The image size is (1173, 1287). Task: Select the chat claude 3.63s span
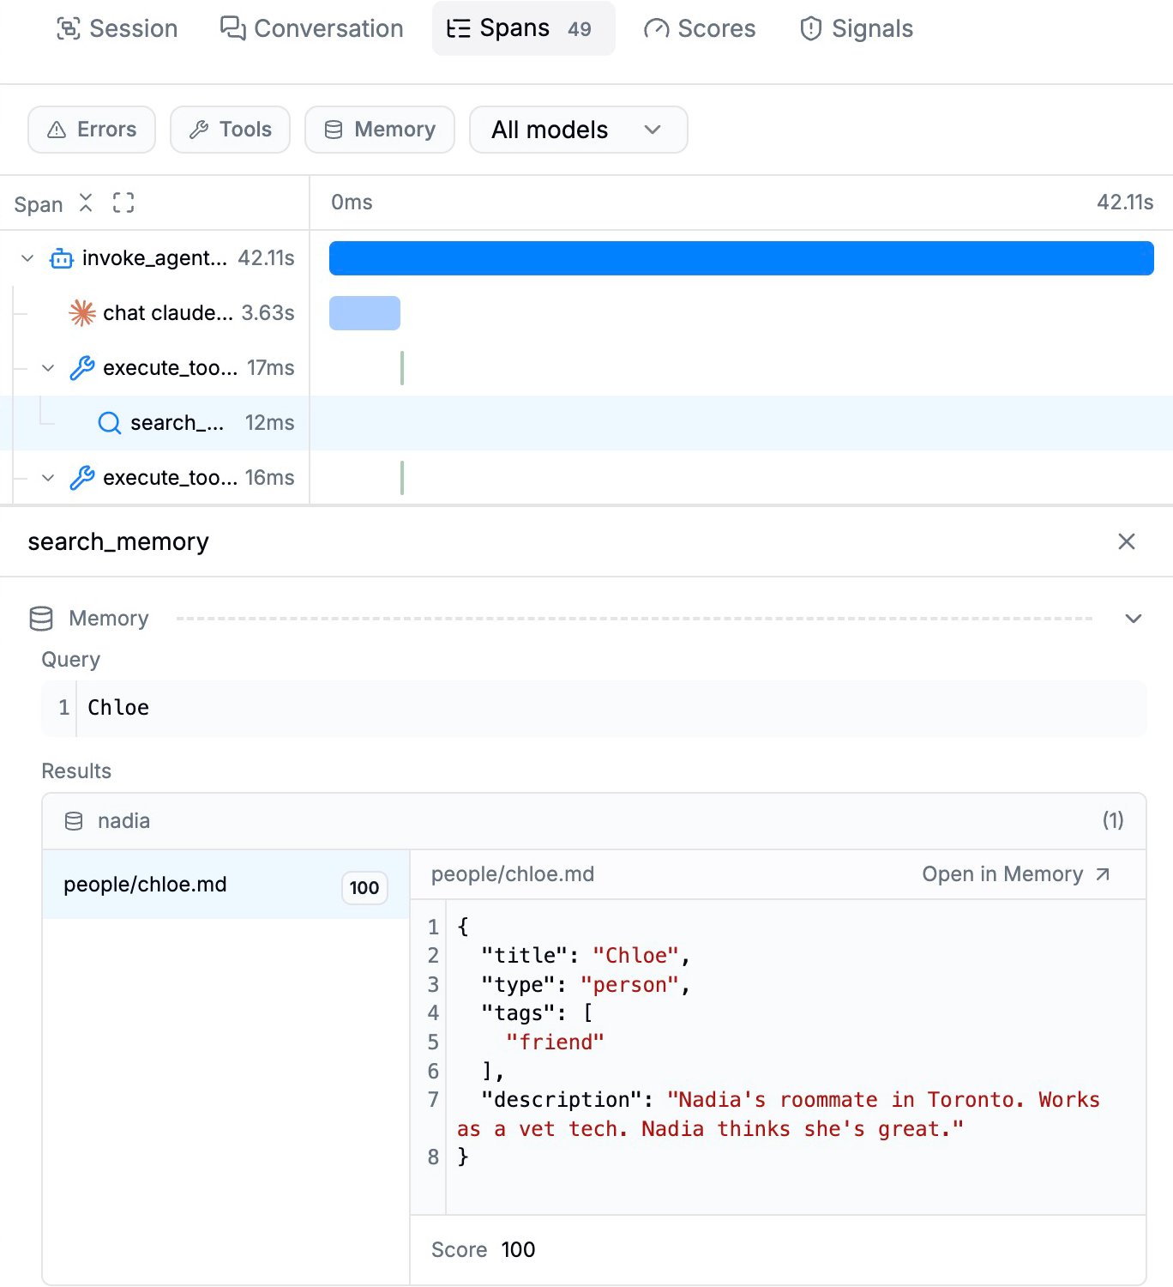(x=154, y=313)
